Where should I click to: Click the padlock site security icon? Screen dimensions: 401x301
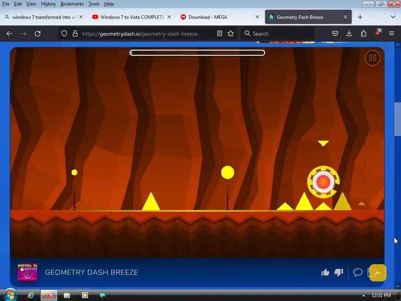75,34
